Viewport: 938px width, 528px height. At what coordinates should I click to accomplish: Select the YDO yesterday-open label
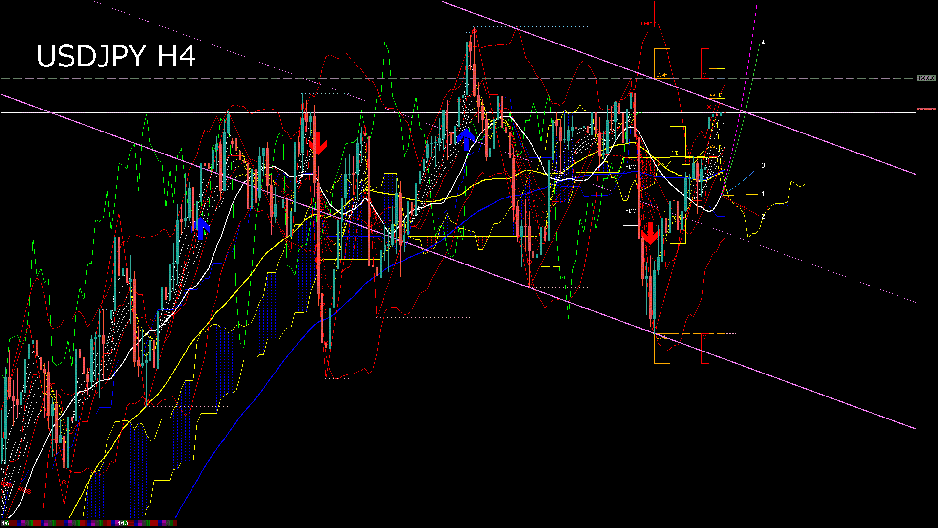tap(630, 211)
